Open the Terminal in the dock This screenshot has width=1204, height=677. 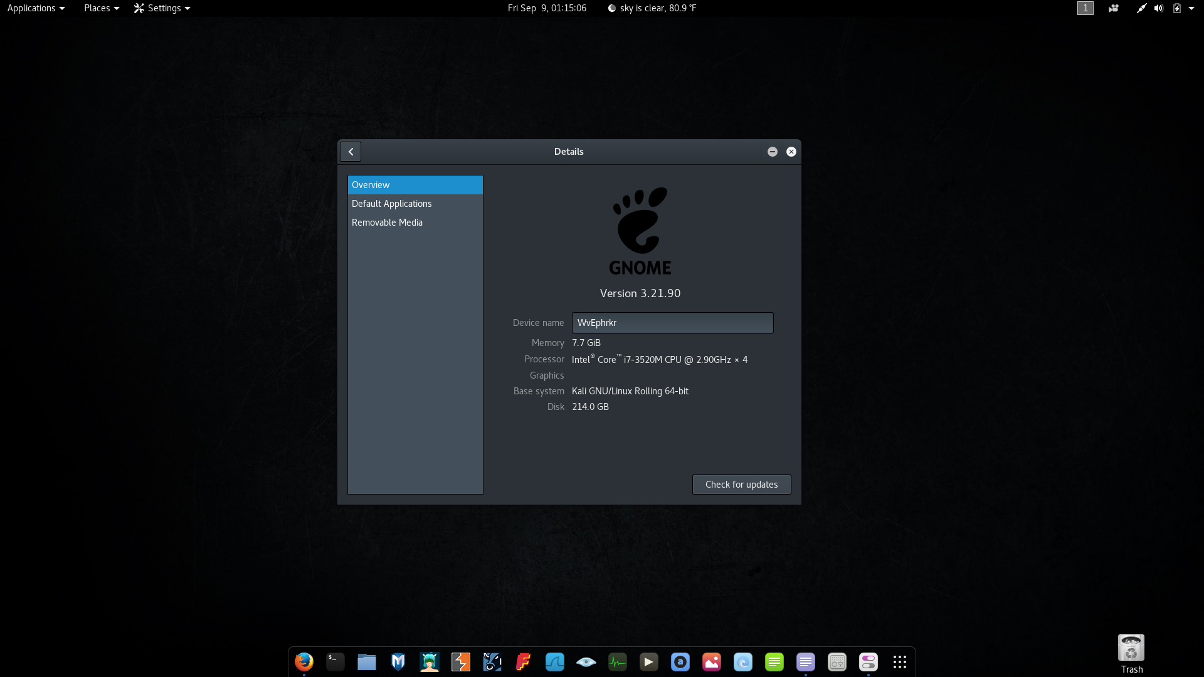tap(335, 662)
